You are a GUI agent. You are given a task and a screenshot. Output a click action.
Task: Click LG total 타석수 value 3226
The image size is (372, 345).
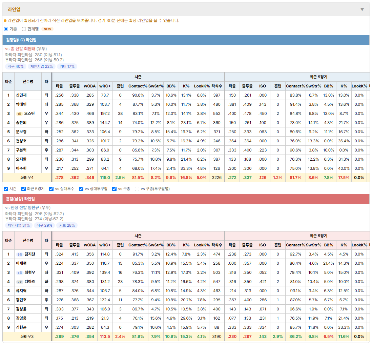216,178
